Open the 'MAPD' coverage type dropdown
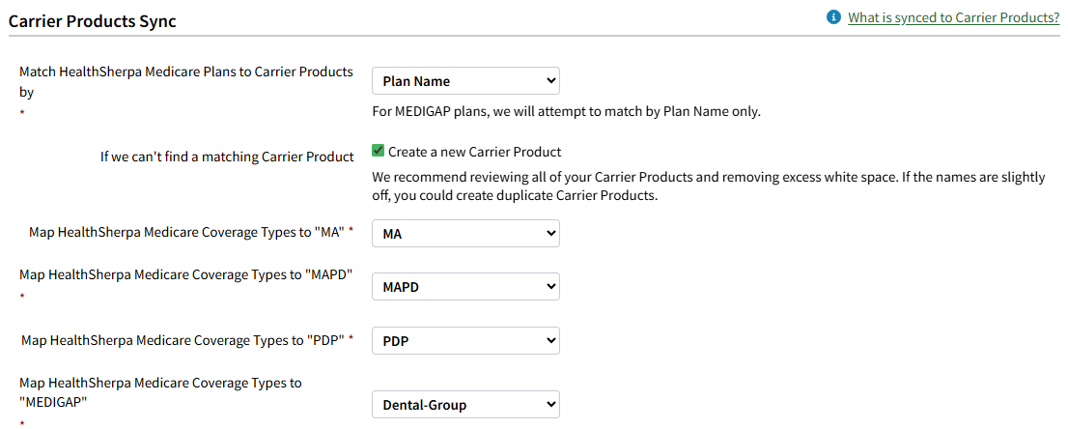The width and height of the screenshot is (1068, 429). click(x=465, y=287)
